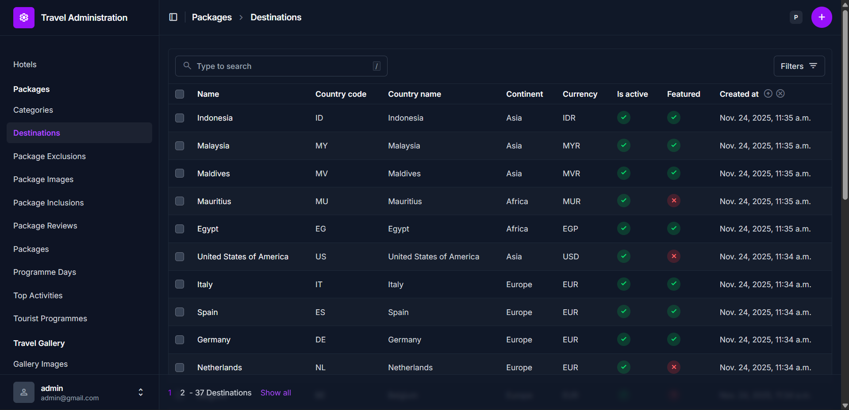The image size is (849, 410).
Task: Check the Malaysia row checkbox
Action: (180, 146)
